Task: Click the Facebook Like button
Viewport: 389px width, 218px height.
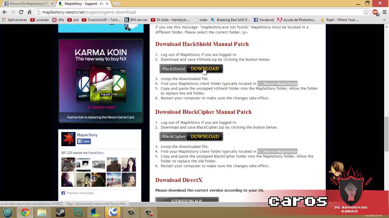Action: coord(84,141)
